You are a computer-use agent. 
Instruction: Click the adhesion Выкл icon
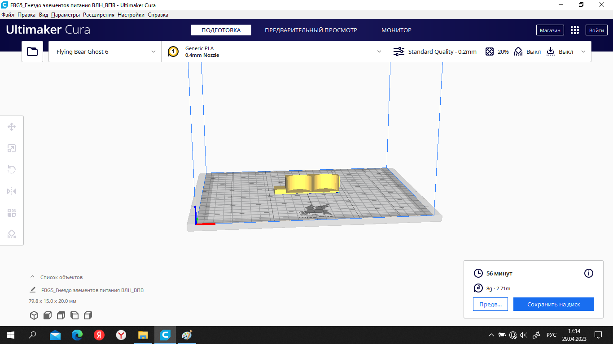click(x=551, y=52)
